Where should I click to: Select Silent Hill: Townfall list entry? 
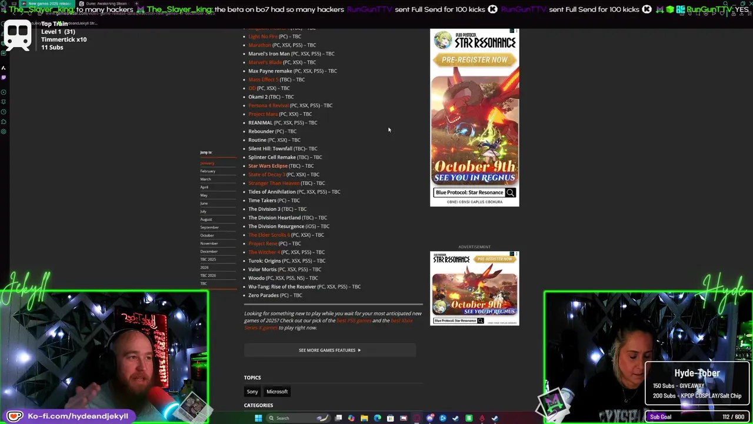click(282, 148)
